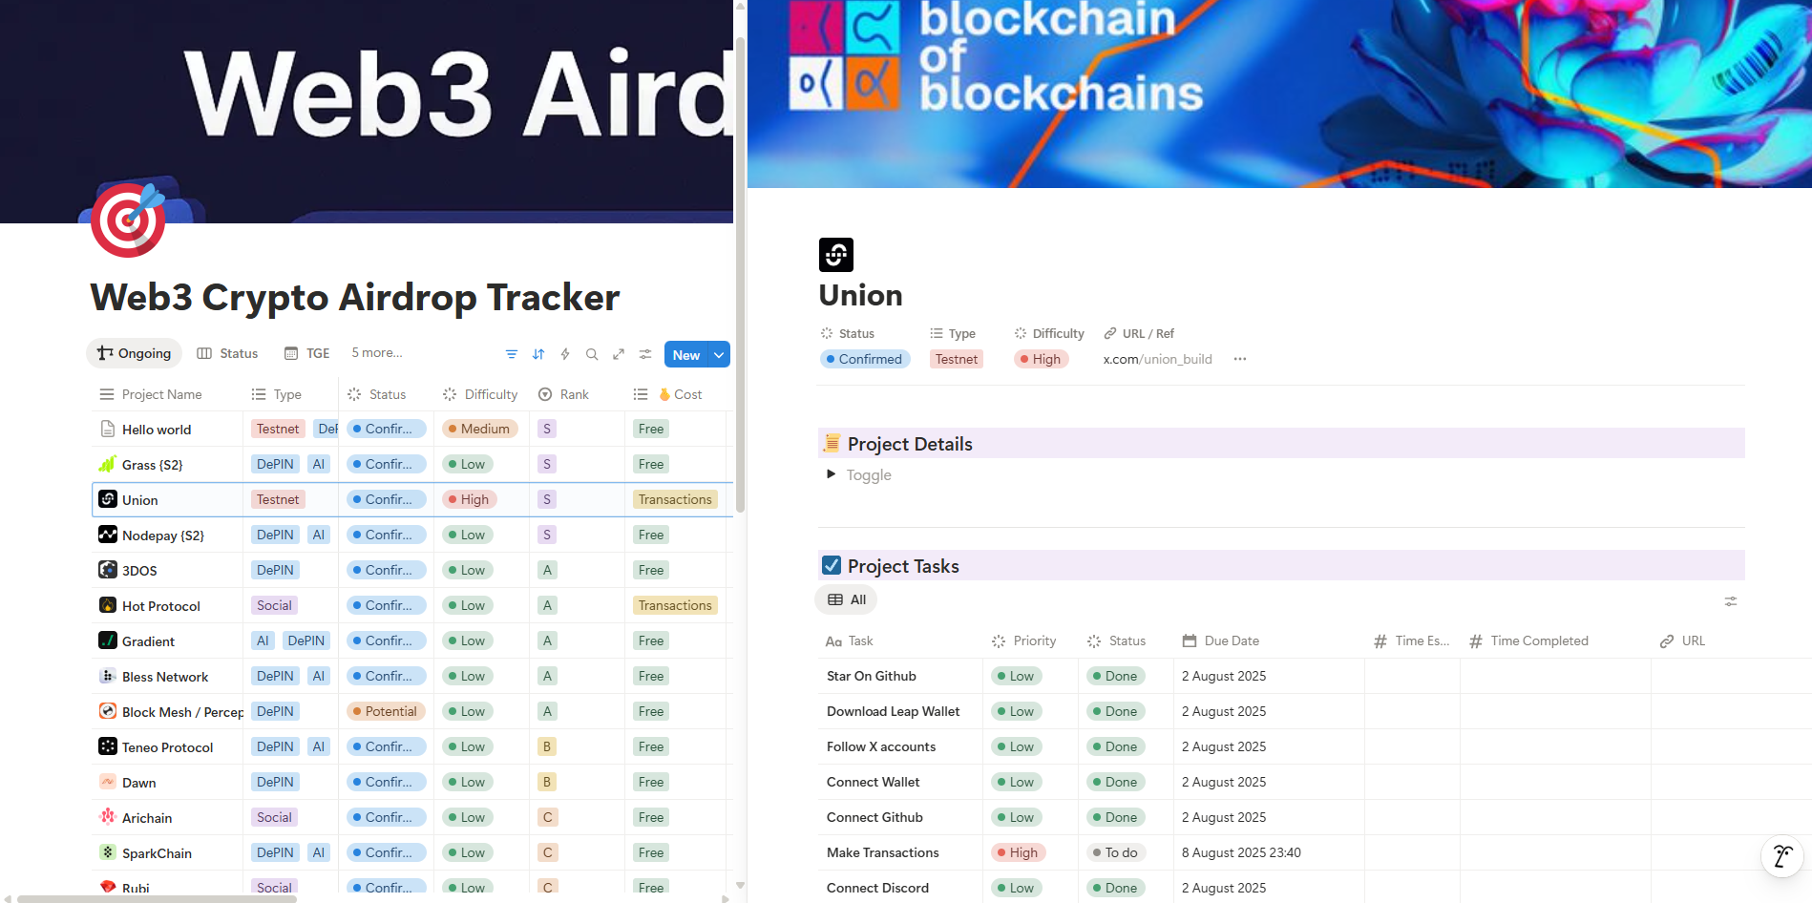Open search via the magnifier icon
The height and width of the screenshot is (903, 1812).
coord(592,354)
